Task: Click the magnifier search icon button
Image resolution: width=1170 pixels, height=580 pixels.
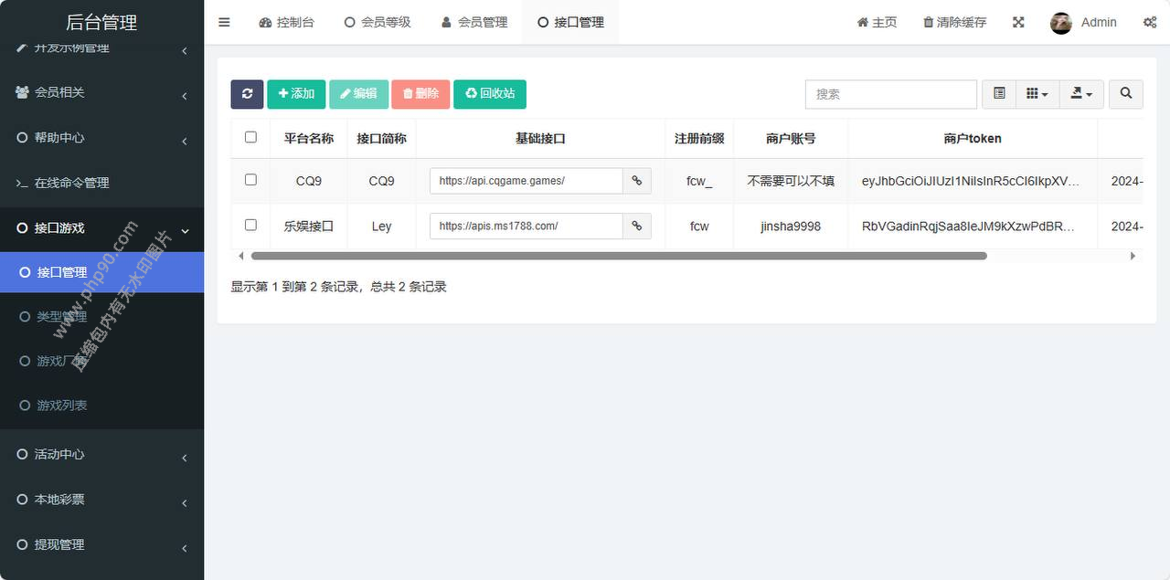Action: (x=1126, y=94)
